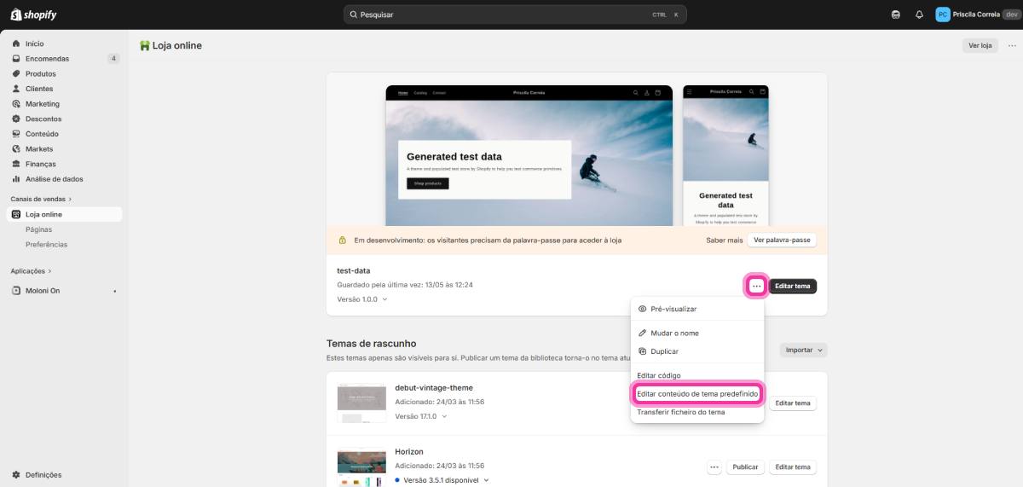Image resolution: width=1023 pixels, height=487 pixels.
Task: Click the Encomendas count badge 4
Action: [x=113, y=59]
